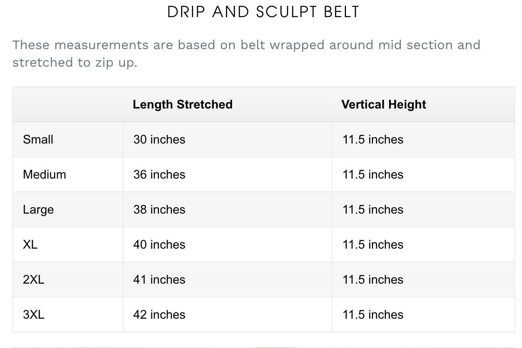
Task: Select the Medium size row label
Action: (x=44, y=174)
